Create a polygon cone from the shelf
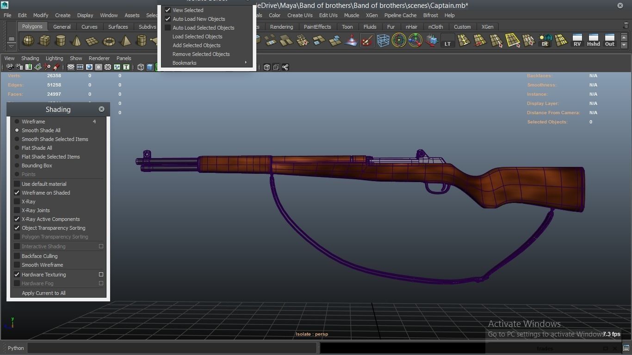632x355 pixels. 76,41
